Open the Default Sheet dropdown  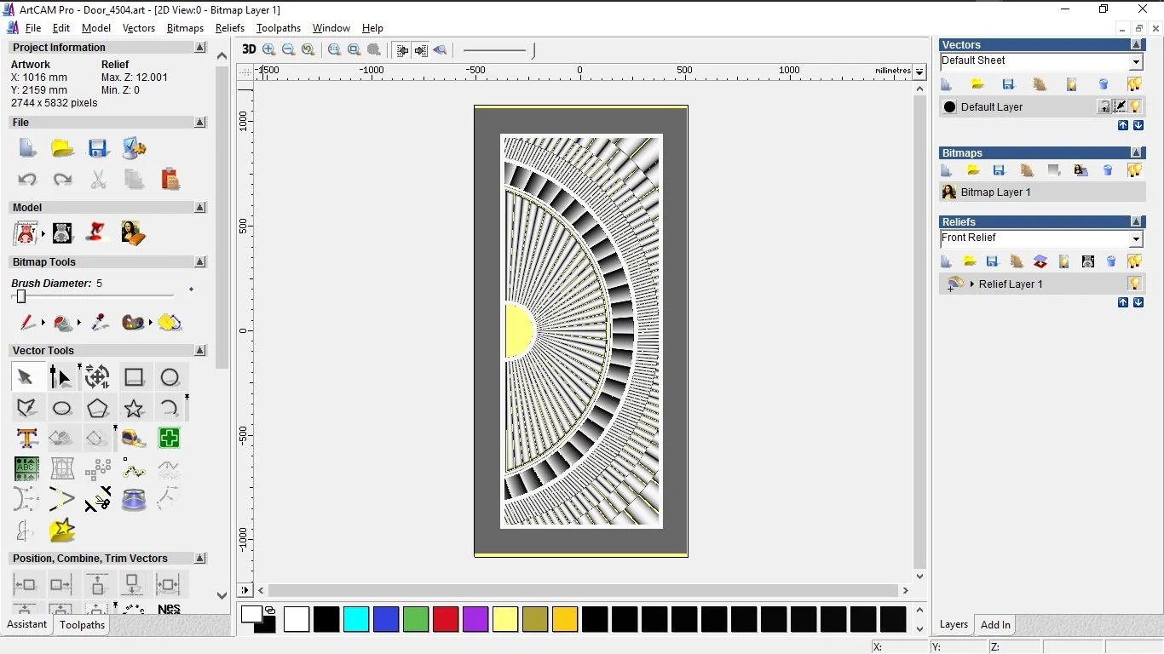click(x=1136, y=62)
